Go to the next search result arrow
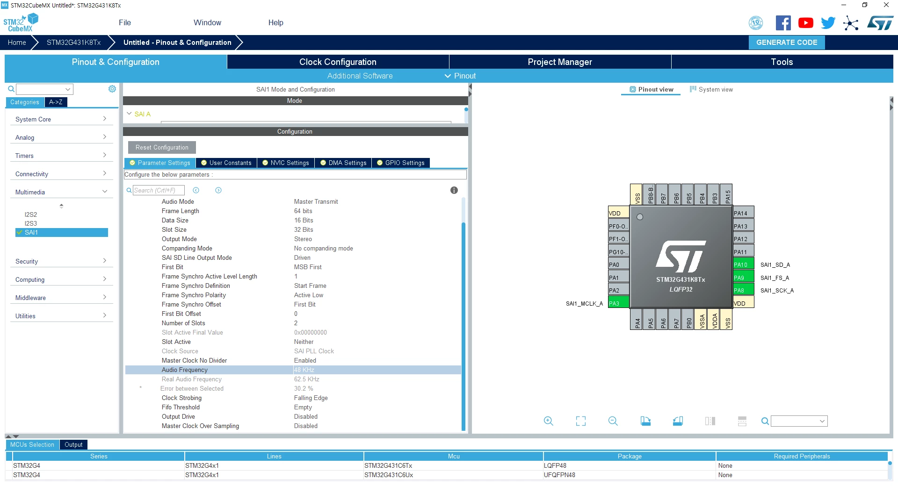This screenshot has height=486, width=898. click(x=218, y=190)
